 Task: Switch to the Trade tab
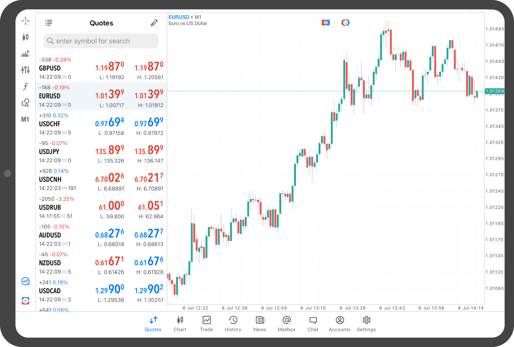click(x=206, y=324)
